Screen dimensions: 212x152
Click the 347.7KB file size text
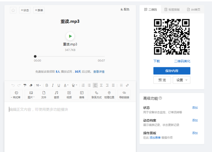(x=70, y=50)
